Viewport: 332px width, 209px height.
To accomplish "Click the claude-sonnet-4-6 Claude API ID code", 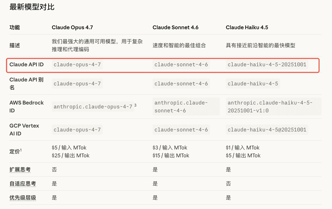I will pyautogui.click(x=181, y=64).
